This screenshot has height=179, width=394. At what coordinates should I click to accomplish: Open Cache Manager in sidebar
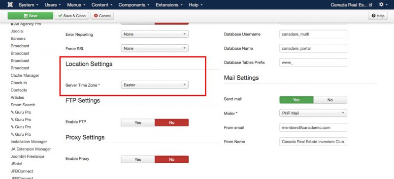click(25, 75)
